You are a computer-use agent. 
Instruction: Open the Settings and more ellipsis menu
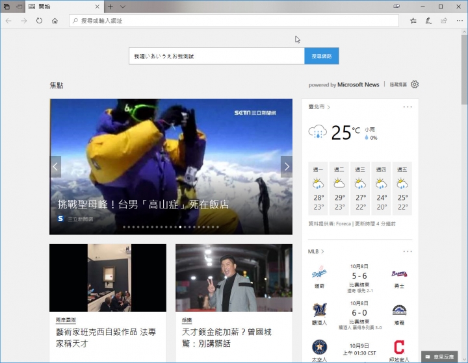click(460, 21)
